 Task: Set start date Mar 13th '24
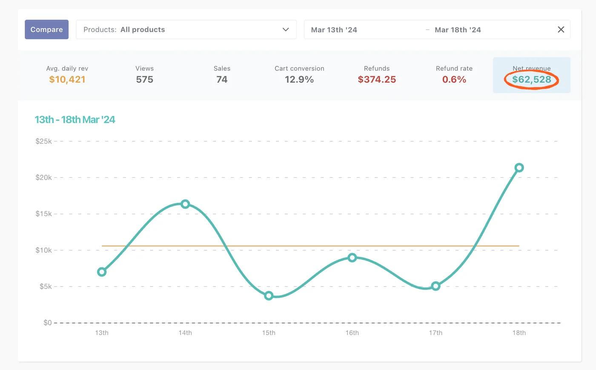tap(334, 30)
